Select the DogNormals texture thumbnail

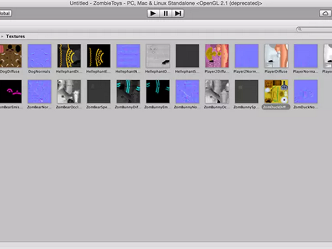tap(39, 56)
